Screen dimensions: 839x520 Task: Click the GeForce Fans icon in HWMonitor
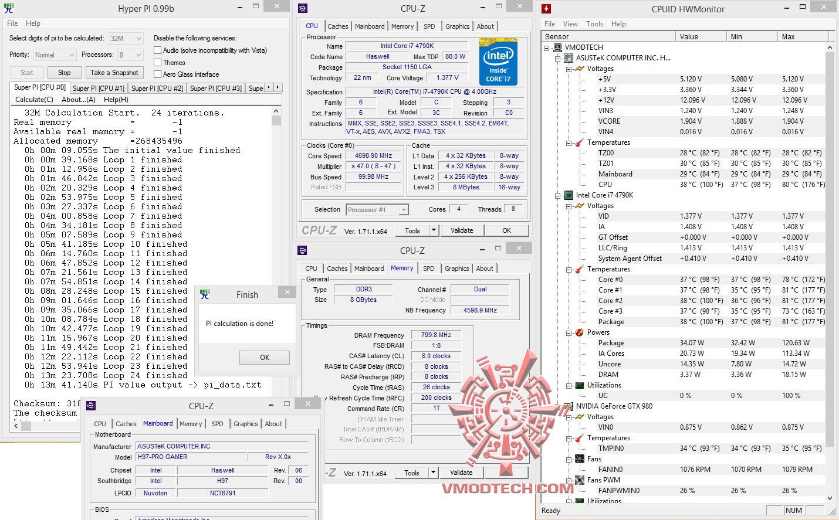[x=580, y=459]
